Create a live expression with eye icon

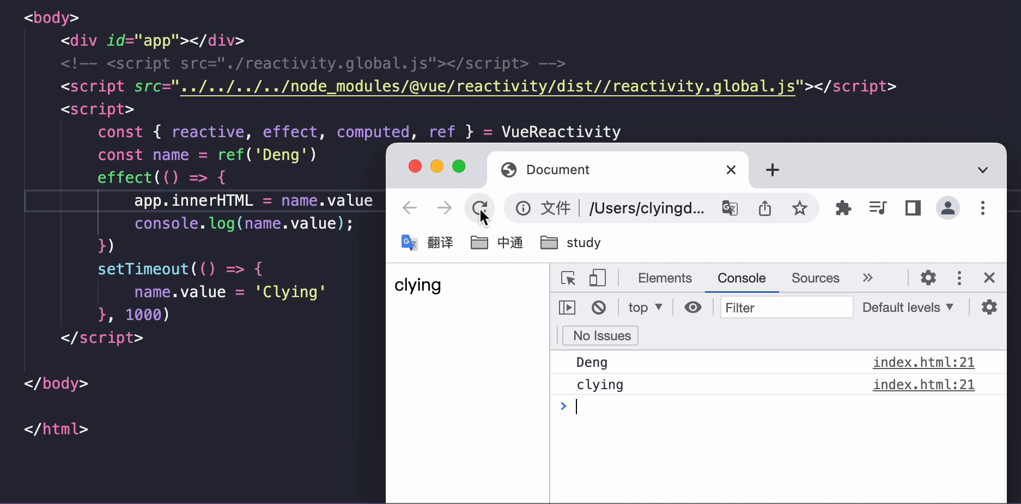coord(693,308)
